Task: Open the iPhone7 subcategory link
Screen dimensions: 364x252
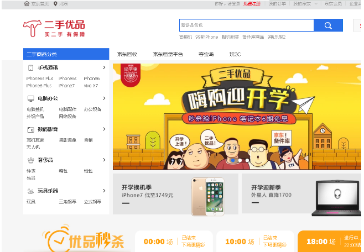Action: [x=67, y=86]
